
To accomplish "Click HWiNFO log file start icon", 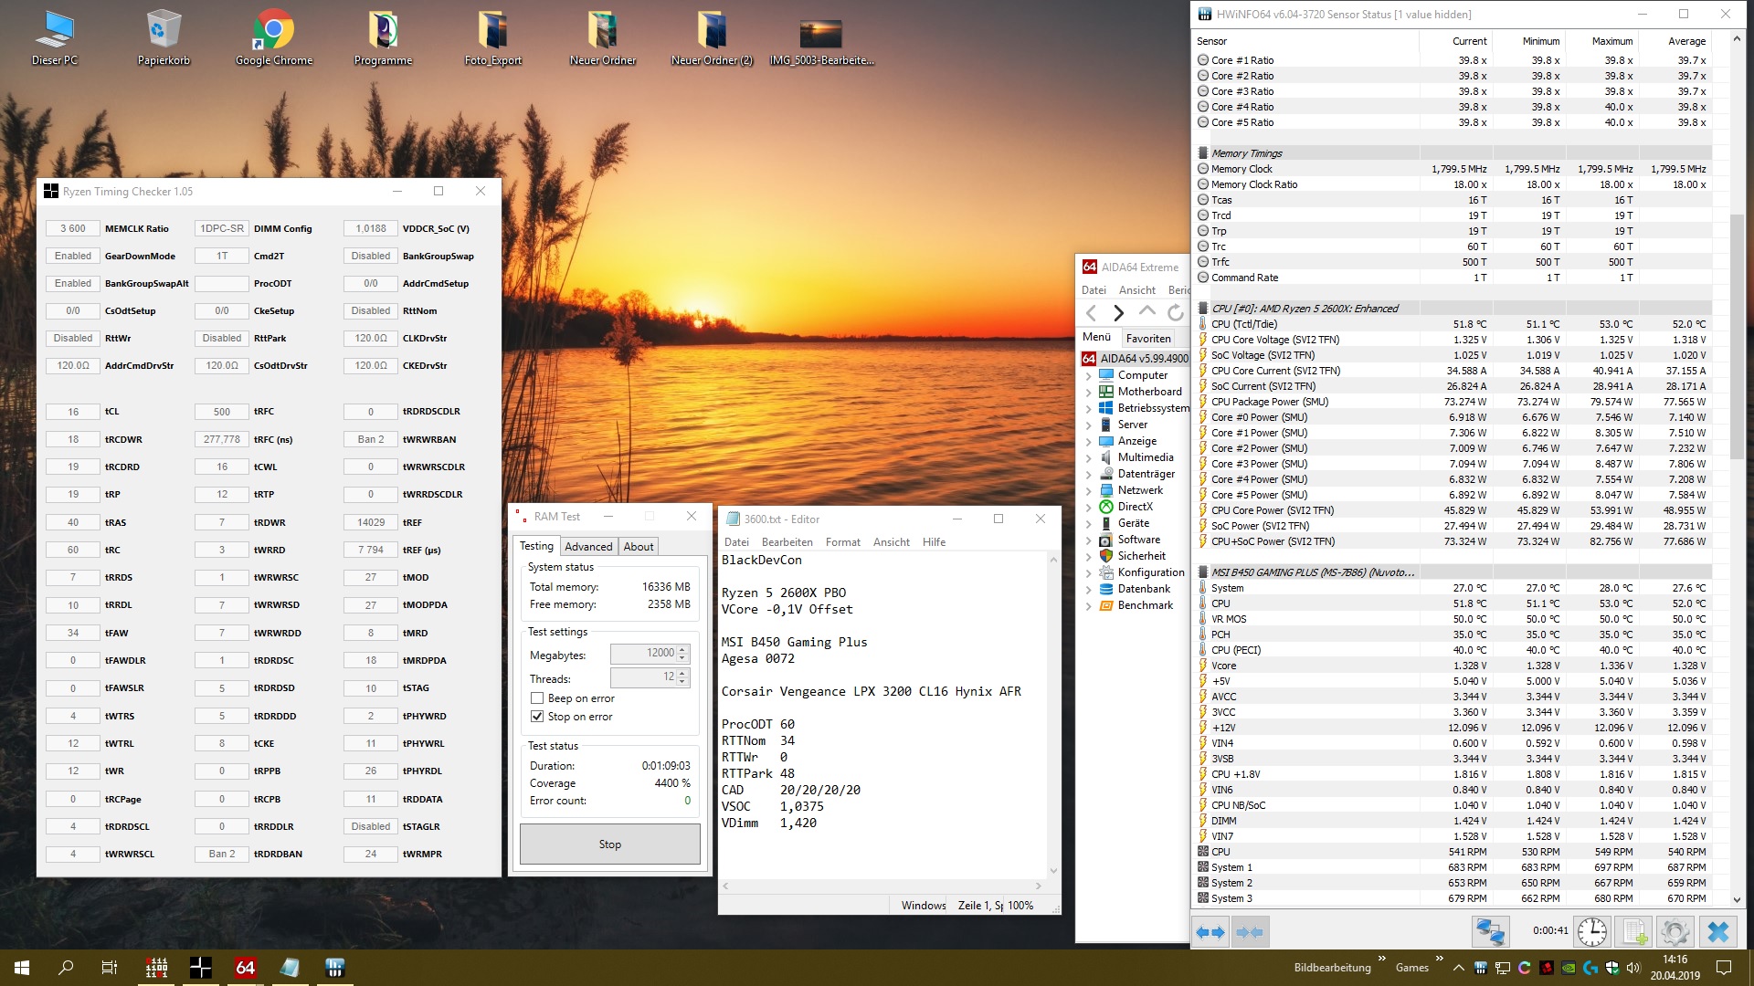I will 1633,932.
